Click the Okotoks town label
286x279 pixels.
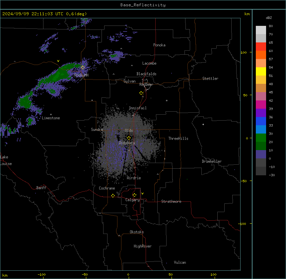click(x=137, y=232)
